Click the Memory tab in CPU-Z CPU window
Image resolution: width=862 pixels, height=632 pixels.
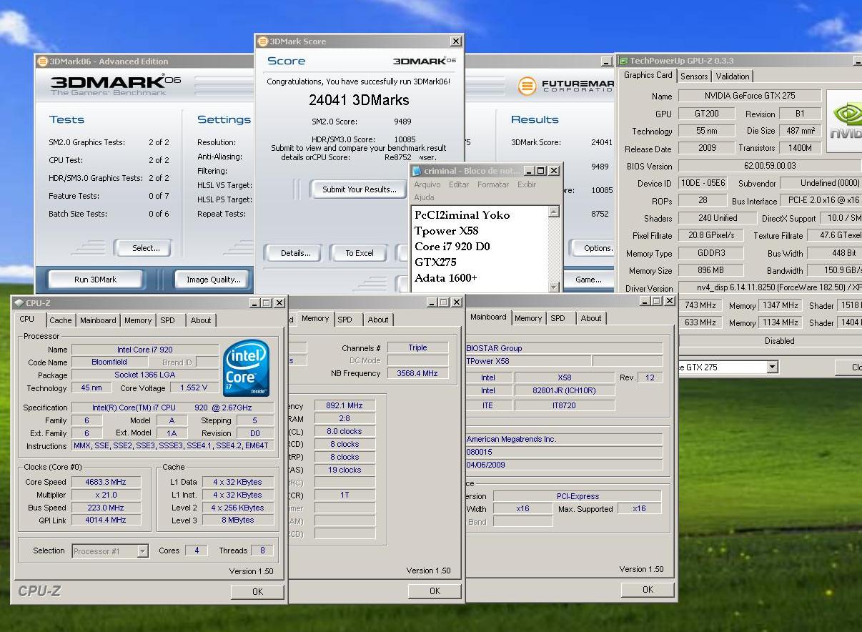point(138,320)
